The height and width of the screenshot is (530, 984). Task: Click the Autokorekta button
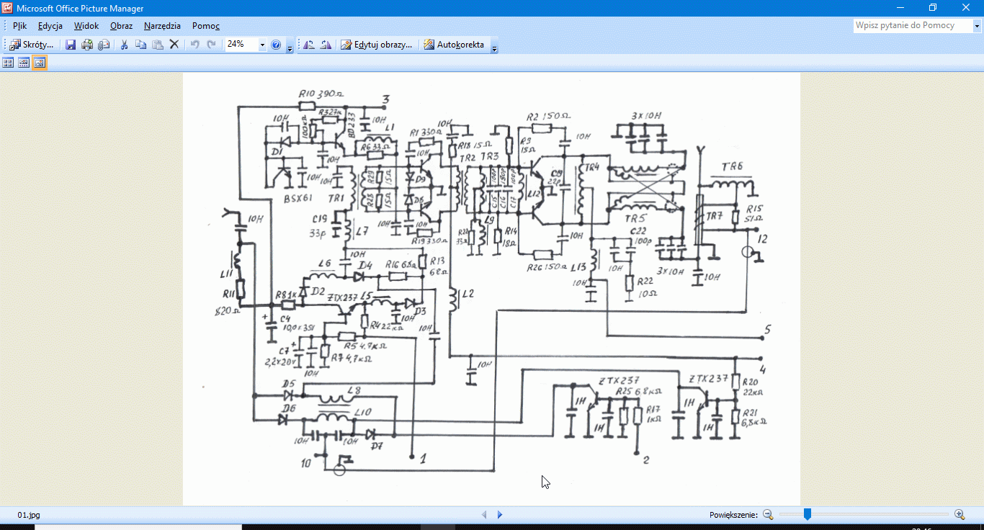click(454, 45)
